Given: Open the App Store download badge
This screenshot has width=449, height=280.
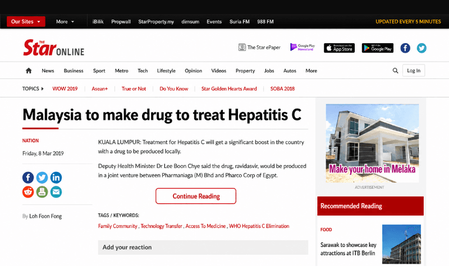Looking at the screenshot, I should coord(340,48).
